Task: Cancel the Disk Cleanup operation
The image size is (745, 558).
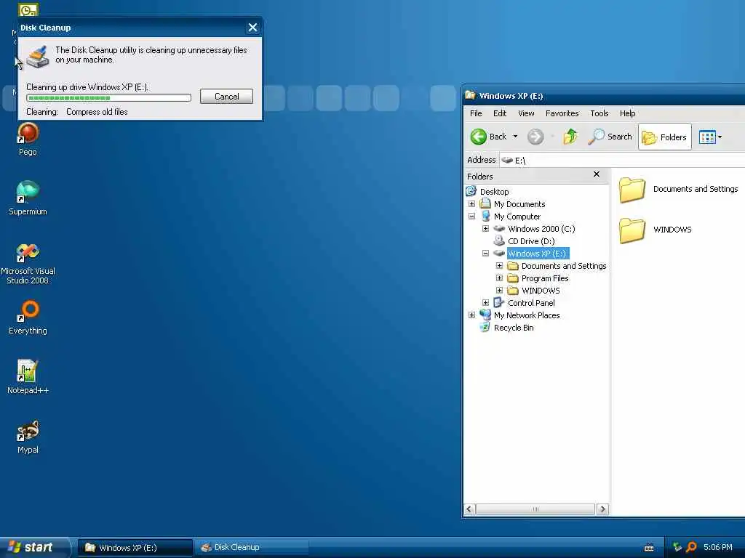Action: click(227, 97)
